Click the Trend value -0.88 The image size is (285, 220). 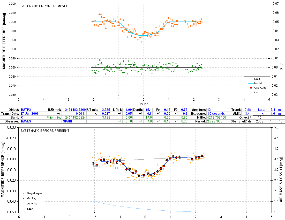[x=247, y=110]
